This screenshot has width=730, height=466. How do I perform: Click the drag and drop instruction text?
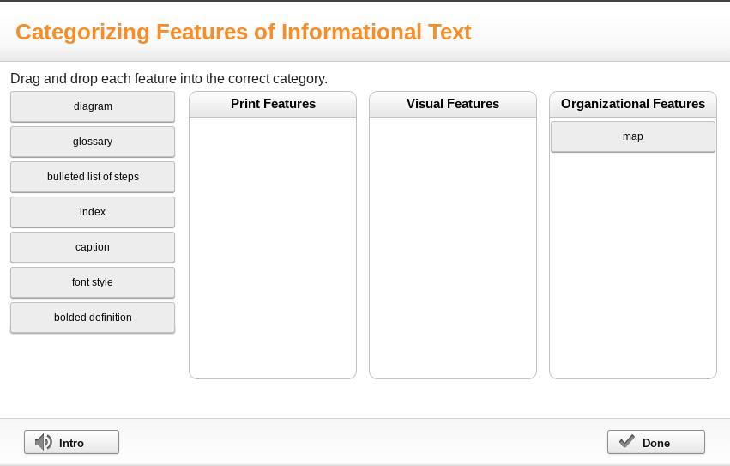click(x=169, y=79)
